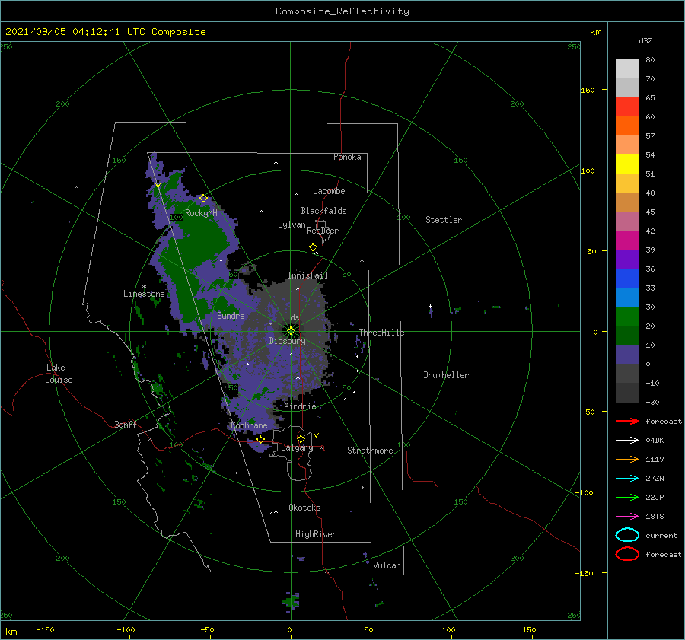The width and height of the screenshot is (685, 640).
Task: Click the Didsbury label
Action: click(288, 341)
